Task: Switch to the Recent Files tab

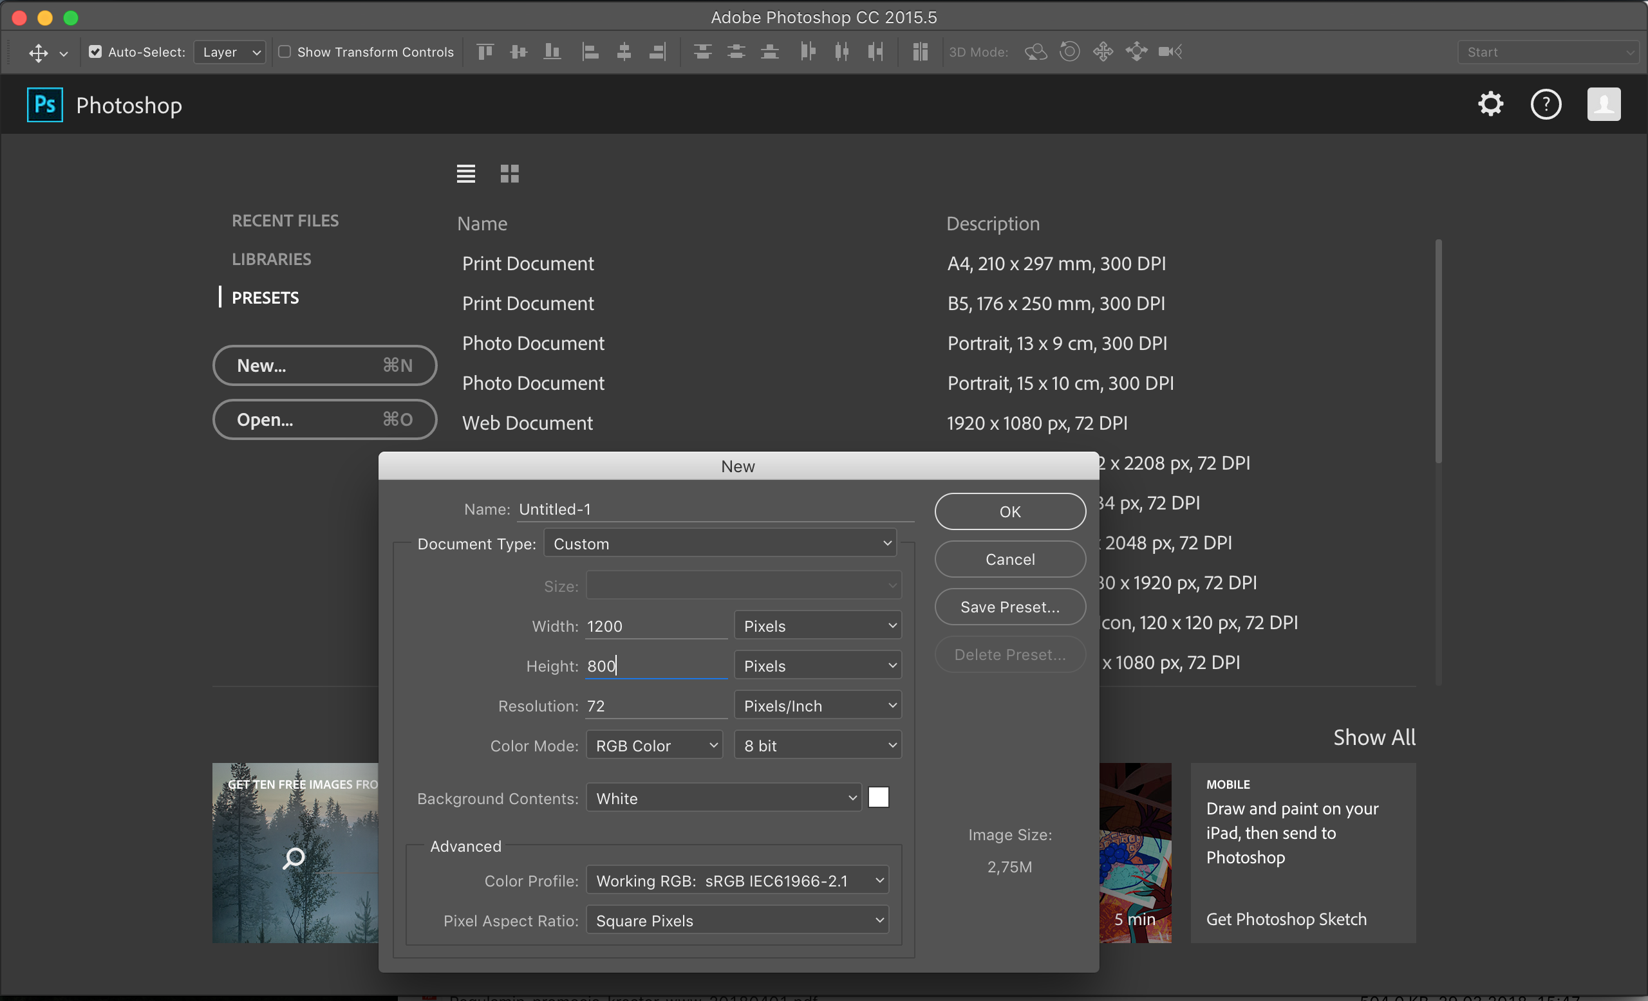Action: point(285,221)
